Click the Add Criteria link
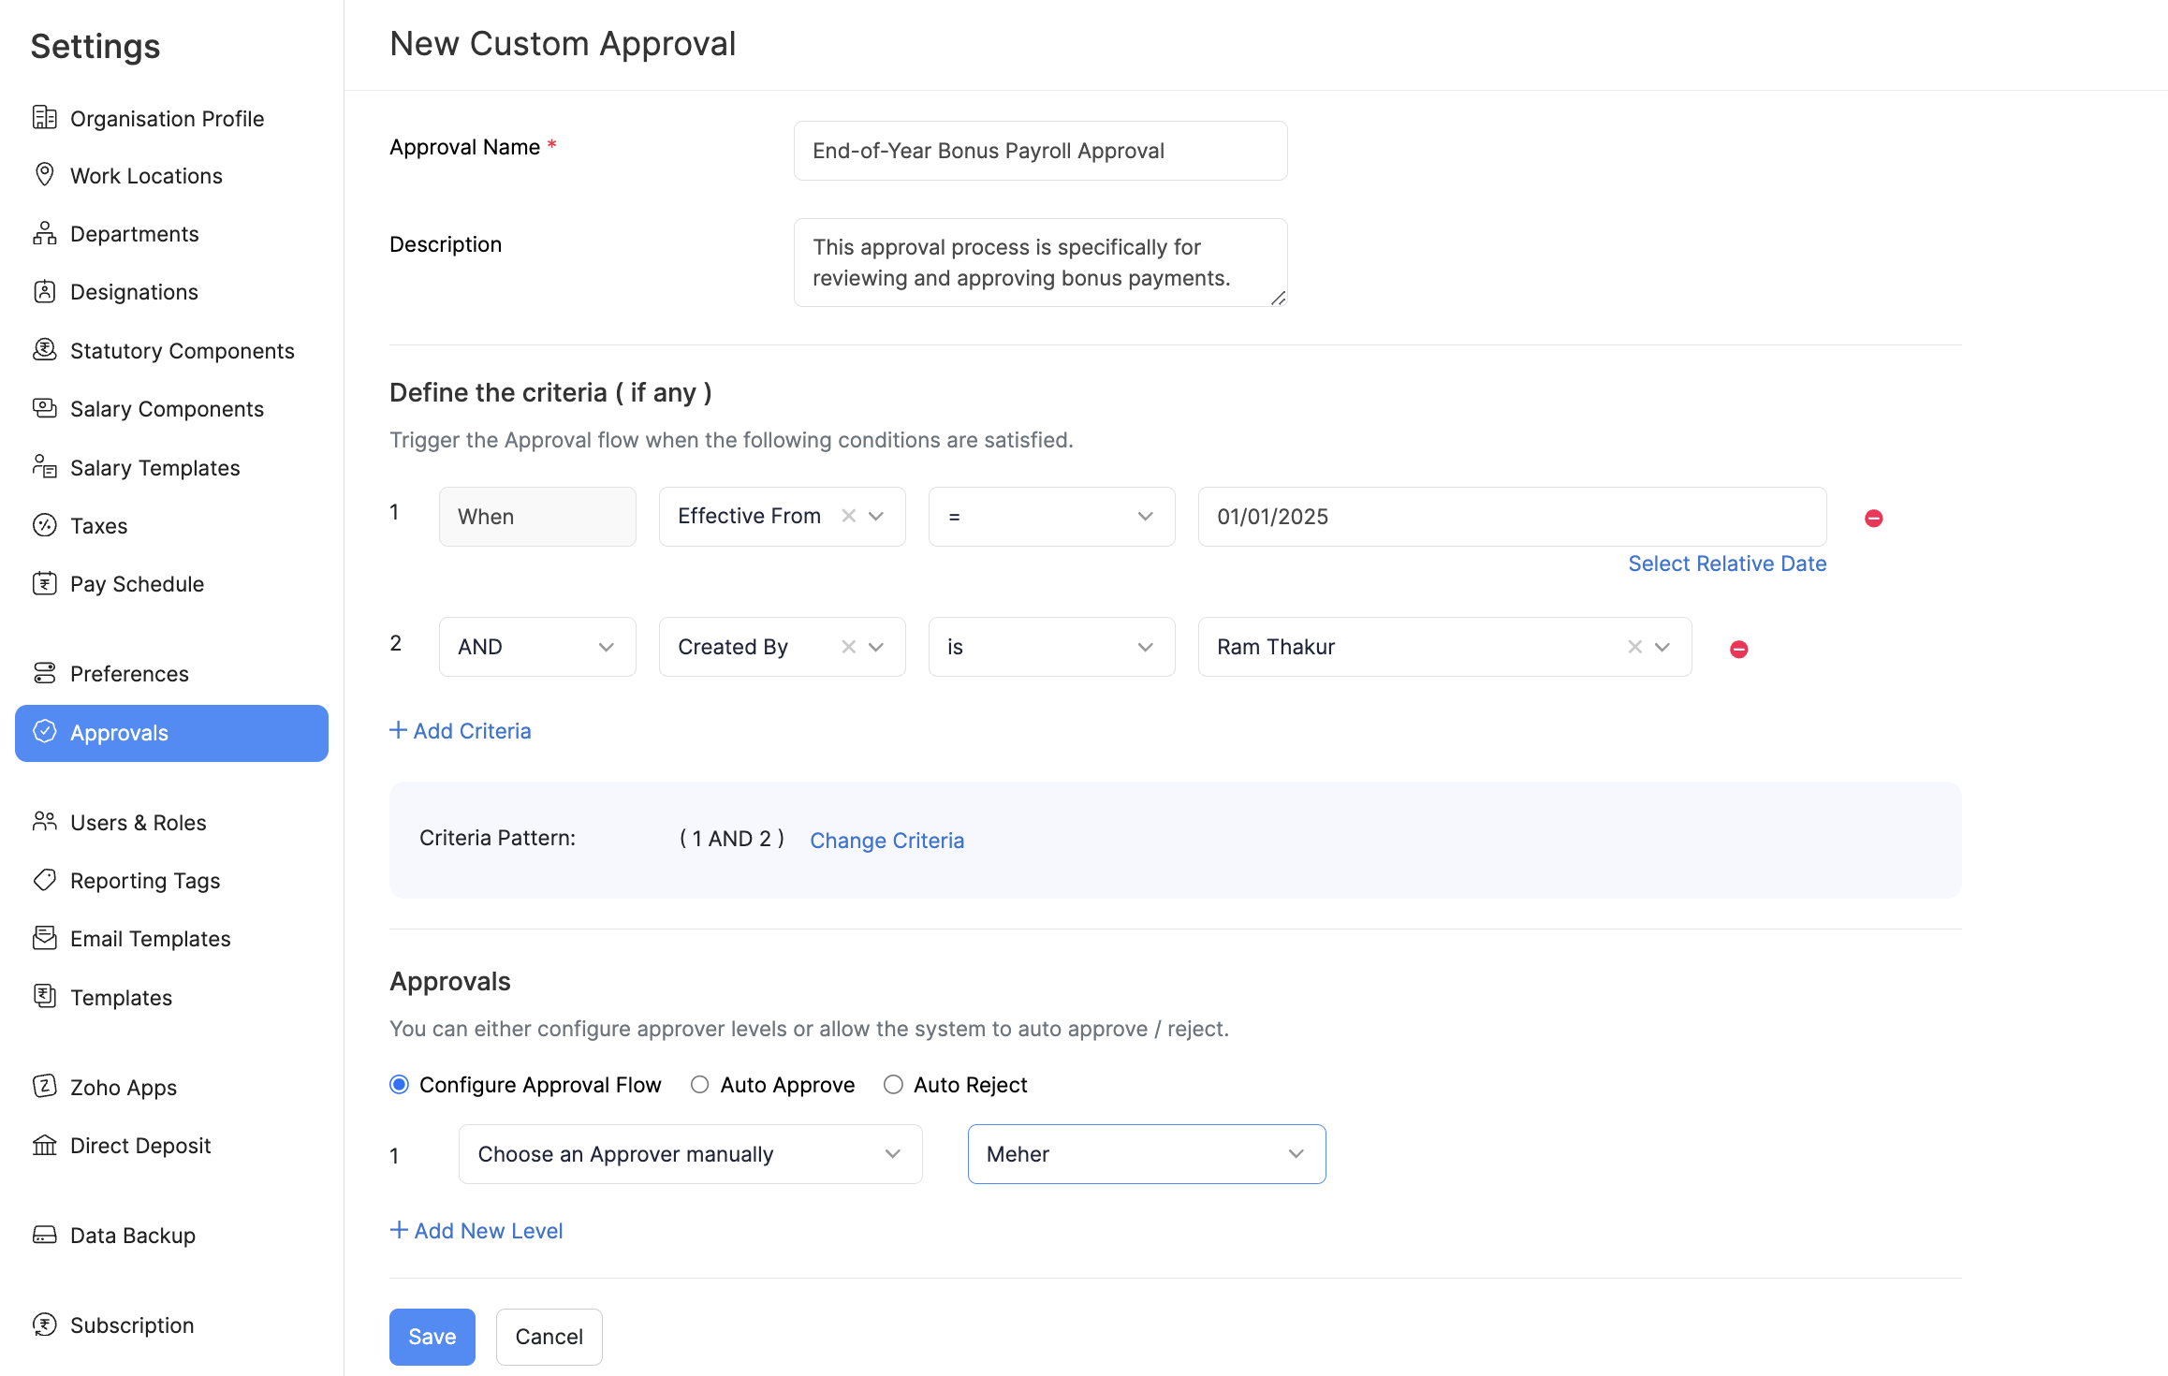The image size is (2168, 1376). [461, 730]
